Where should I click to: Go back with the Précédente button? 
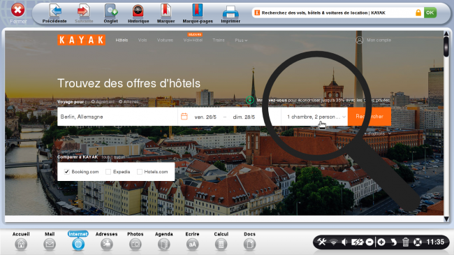[54, 13]
